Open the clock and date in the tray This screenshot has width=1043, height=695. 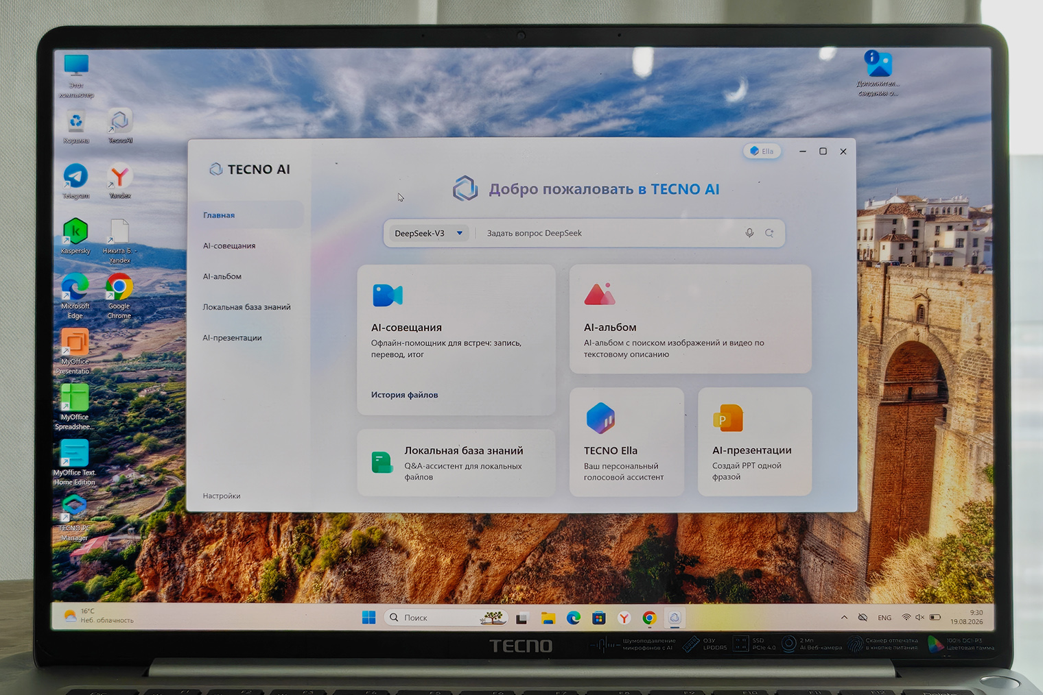pyautogui.click(x=966, y=617)
